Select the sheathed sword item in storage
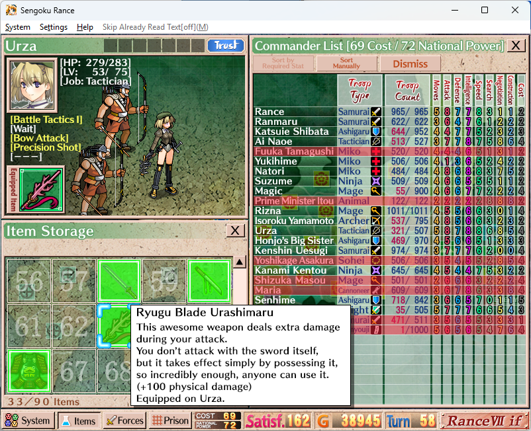The width and height of the screenshot is (531, 431). 209,281
